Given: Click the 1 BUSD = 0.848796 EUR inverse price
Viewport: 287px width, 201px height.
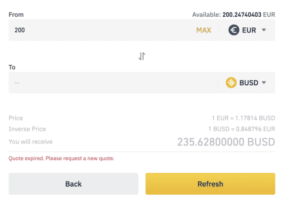Looking at the screenshot, I should pyautogui.click(x=242, y=129).
